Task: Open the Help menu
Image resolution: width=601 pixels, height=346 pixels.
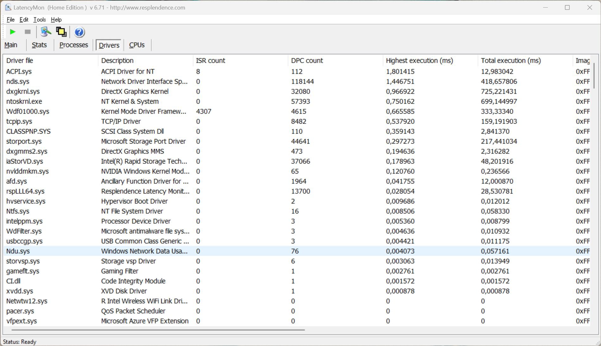Action: [56, 20]
